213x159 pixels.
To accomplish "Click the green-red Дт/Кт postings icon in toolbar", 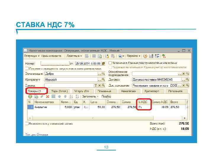I will pos(164,56).
